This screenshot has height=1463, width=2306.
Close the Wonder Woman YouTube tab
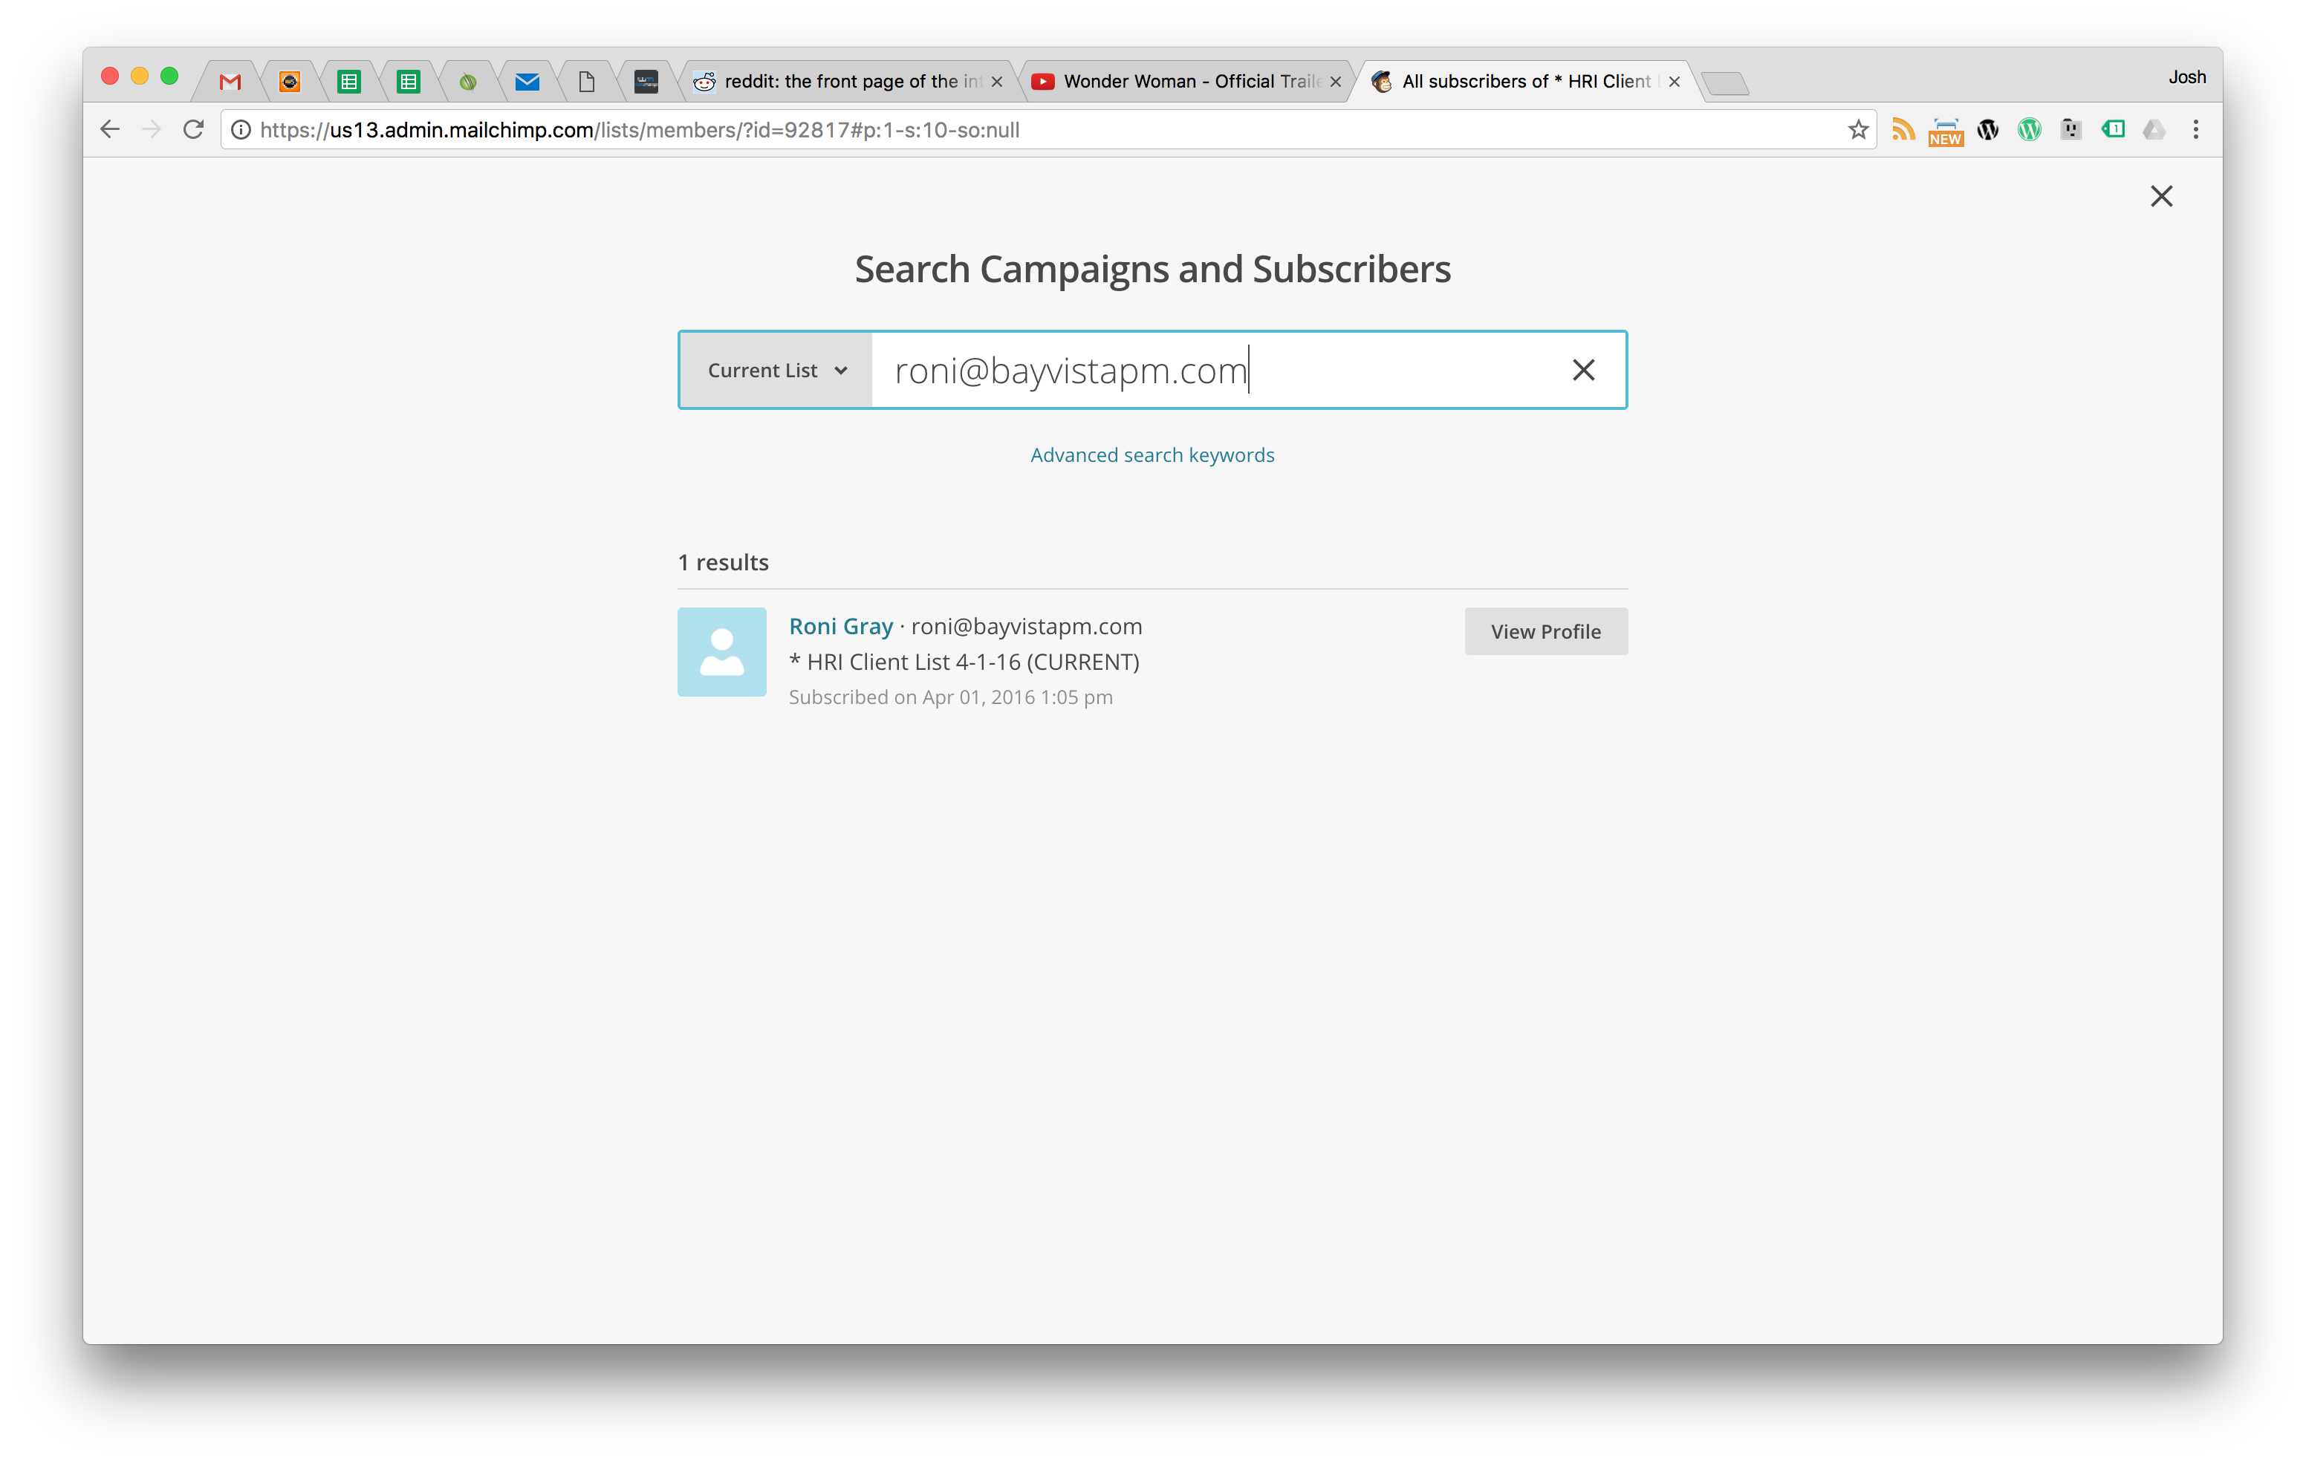click(1335, 82)
